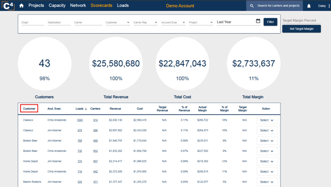Open the 524 loads link

pyautogui.click(x=79, y=182)
